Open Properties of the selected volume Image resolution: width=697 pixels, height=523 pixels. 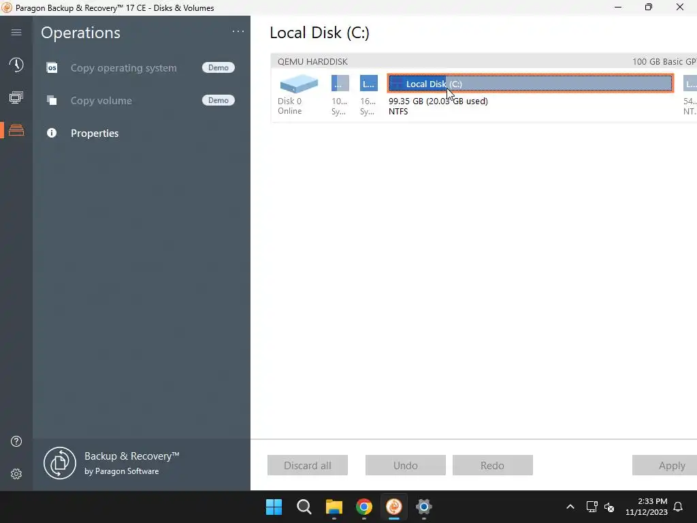pyautogui.click(x=95, y=133)
